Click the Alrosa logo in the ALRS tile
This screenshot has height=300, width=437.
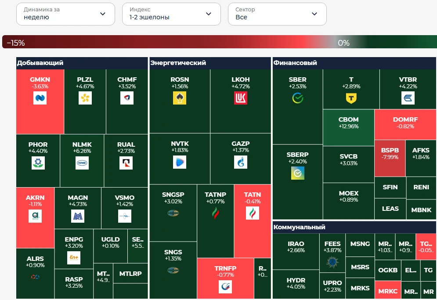[x=35, y=277]
